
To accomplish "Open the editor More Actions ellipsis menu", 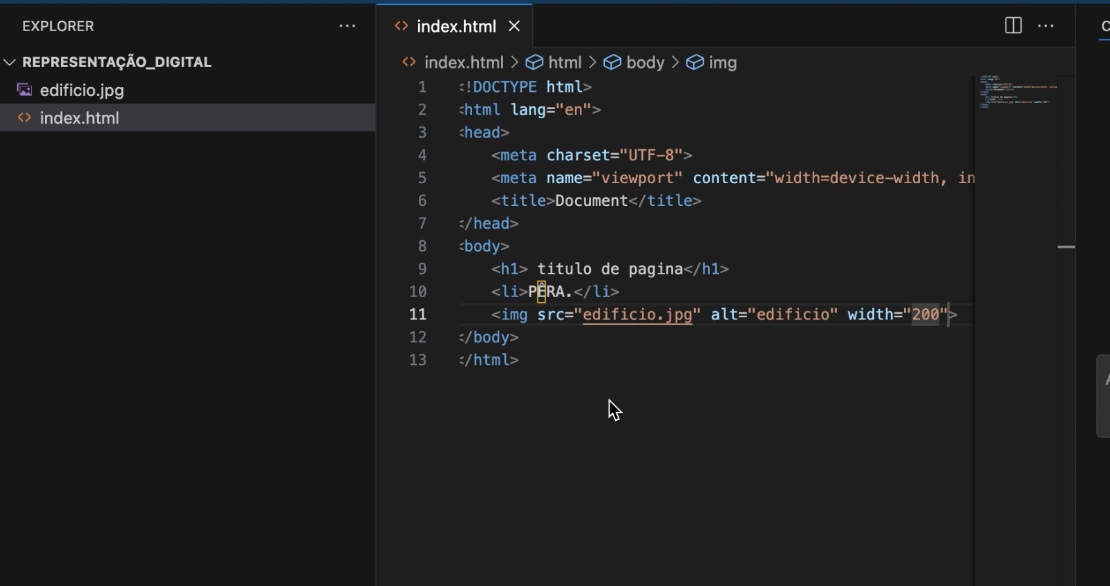I will click(x=1046, y=26).
